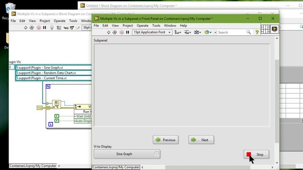Open the Window menu in Front Panel window
Screen dimensions: 303x170
click(x=170, y=25)
